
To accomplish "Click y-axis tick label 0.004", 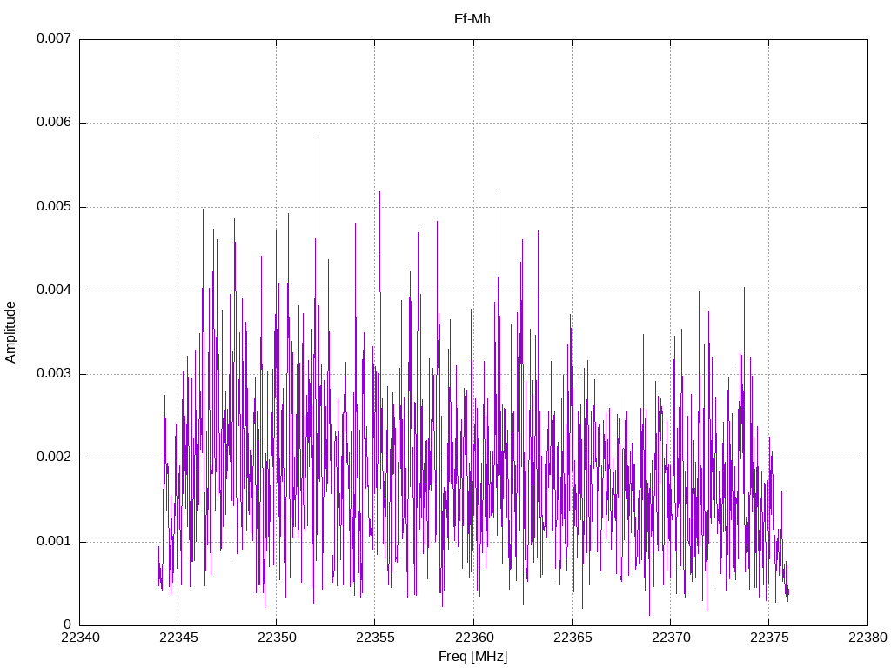I will [x=54, y=290].
